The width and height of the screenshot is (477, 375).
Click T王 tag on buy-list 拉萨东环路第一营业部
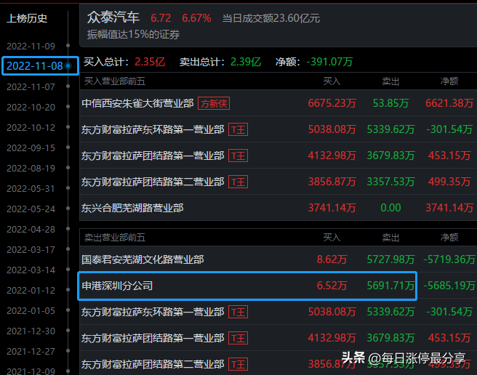(238, 129)
